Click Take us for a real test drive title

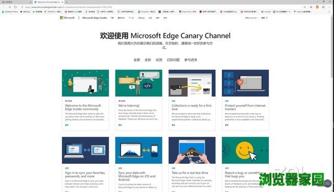pyautogui.click(x=190, y=173)
